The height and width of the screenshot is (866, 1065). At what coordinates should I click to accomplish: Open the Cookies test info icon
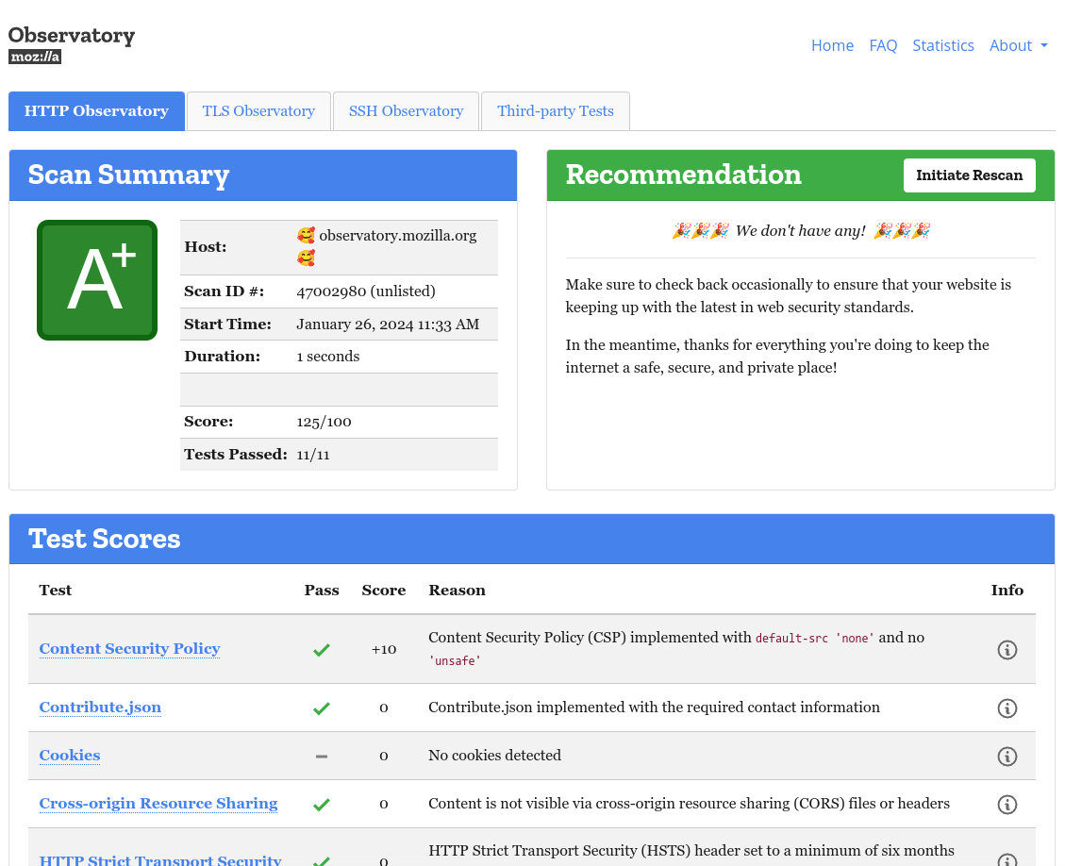(x=1007, y=756)
